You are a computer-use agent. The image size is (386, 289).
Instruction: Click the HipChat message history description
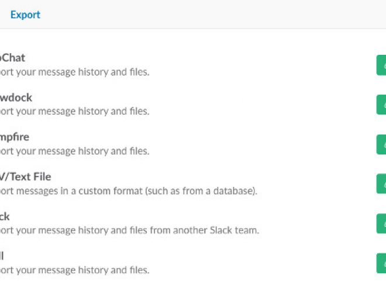coord(75,72)
